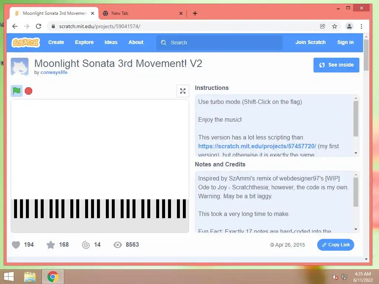379x284 pixels.
Task: Close the Moonlight Sonata tab
Action: coord(93,13)
